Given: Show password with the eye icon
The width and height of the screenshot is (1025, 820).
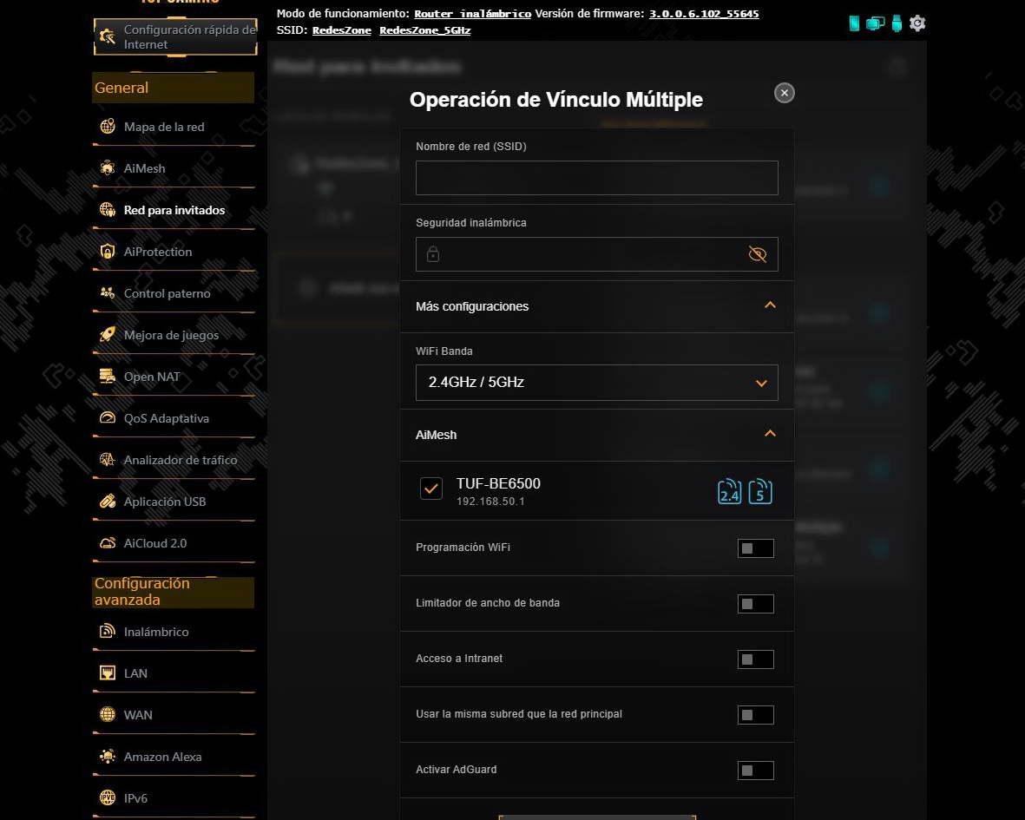Looking at the screenshot, I should click(x=757, y=254).
